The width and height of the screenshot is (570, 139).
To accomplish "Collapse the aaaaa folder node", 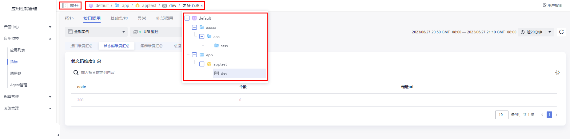I will (x=194, y=28).
